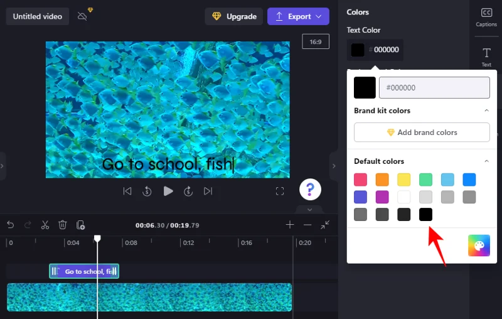This screenshot has height=319, width=502.
Task: Redo the last action
Action: click(x=28, y=225)
